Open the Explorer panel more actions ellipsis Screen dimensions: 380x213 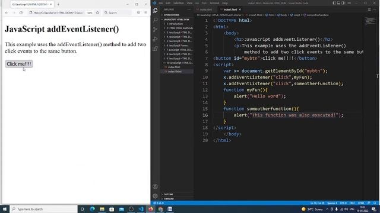pos(189,9)
